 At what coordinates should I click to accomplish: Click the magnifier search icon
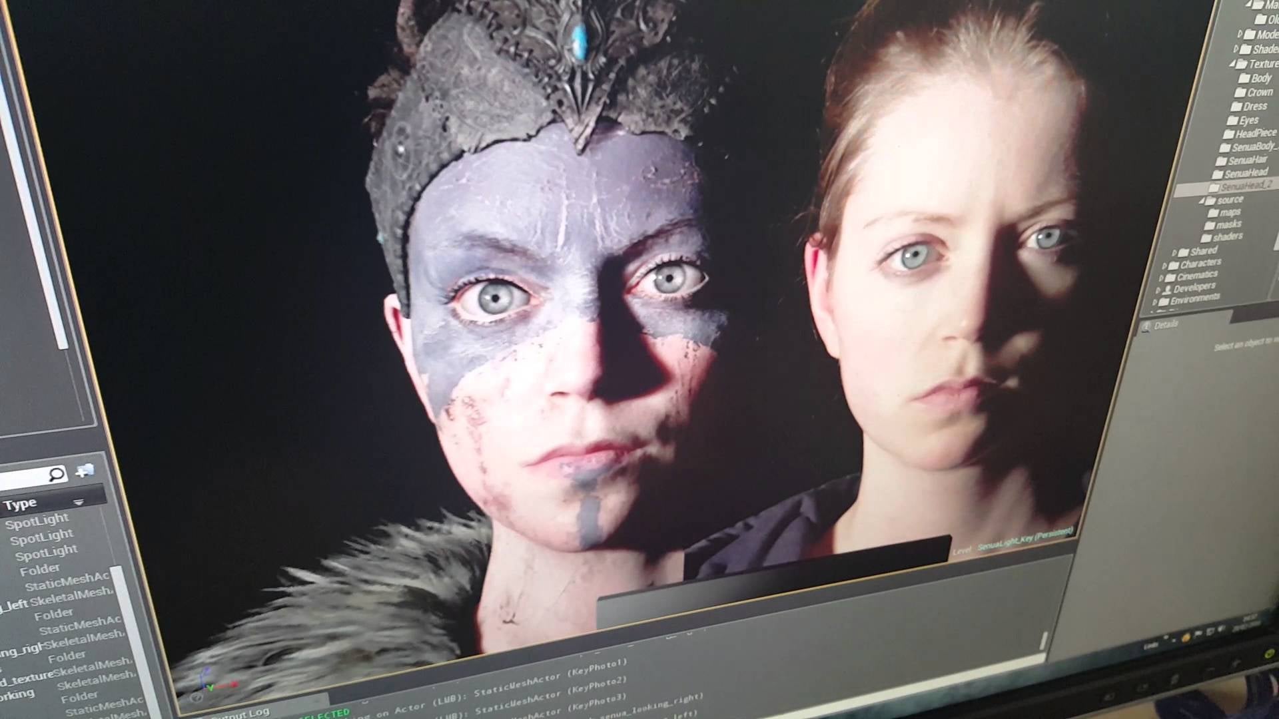coord(57,474)
